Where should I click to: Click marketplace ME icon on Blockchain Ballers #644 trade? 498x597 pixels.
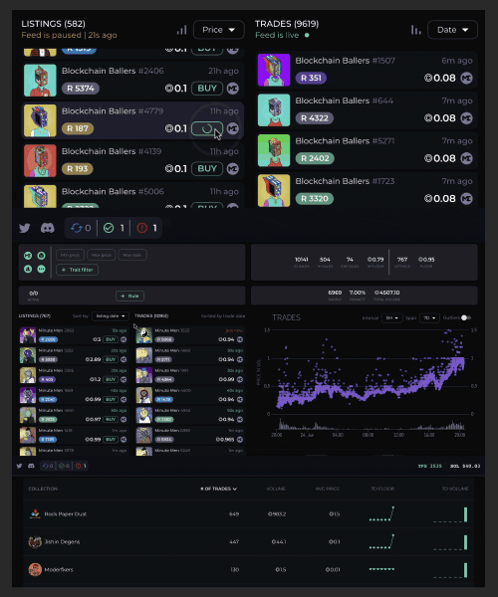466,118
